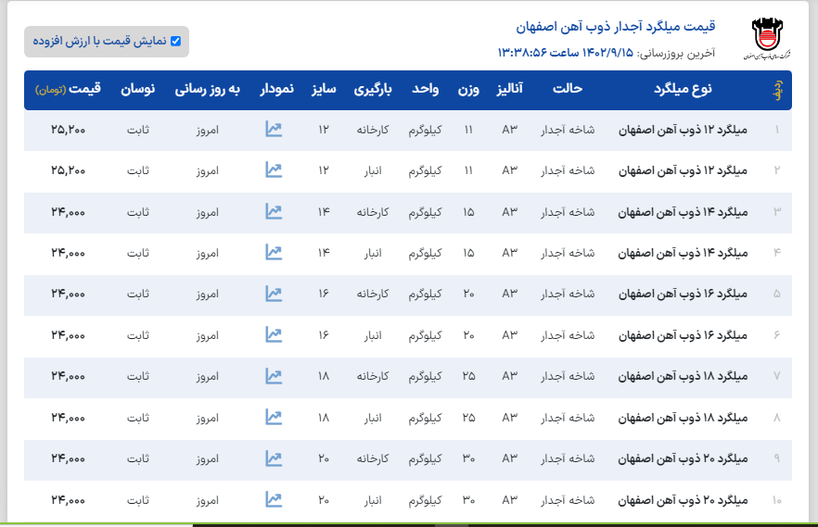Click the Esfahan Steel company logo
Image resolution: width=818 pixels, height=527 pixels.
point(766,39)
